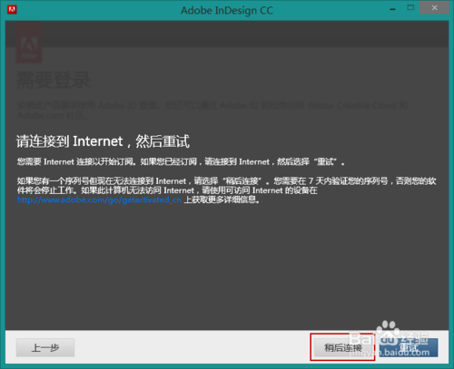454x369 pixels.
Task: Go back with the 上一步 button
Action: point(45,347)
